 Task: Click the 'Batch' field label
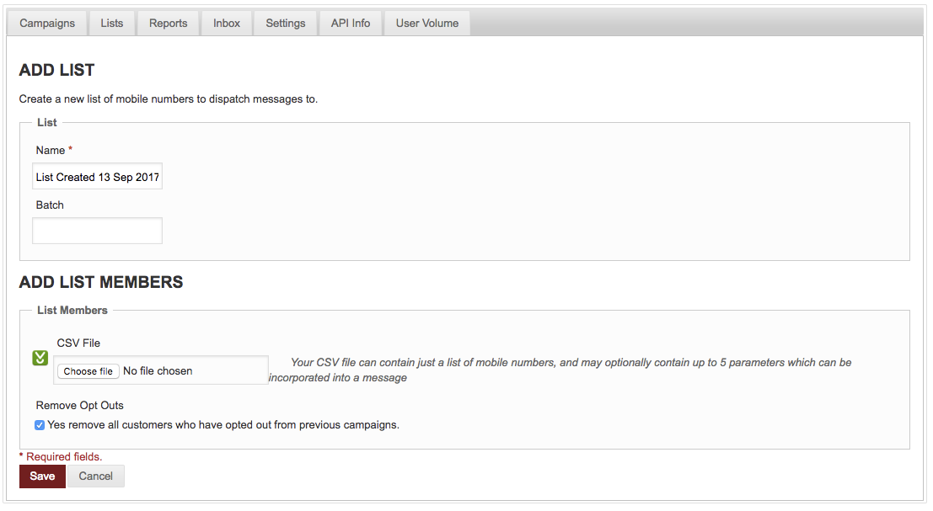[x=50, y=205]
